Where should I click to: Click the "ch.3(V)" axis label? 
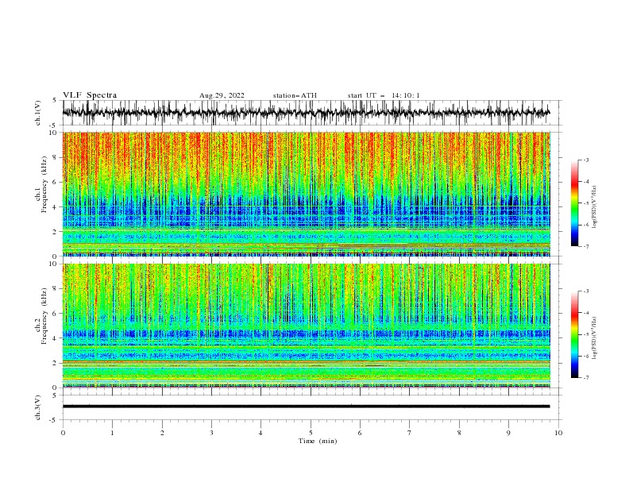[38, 407]
